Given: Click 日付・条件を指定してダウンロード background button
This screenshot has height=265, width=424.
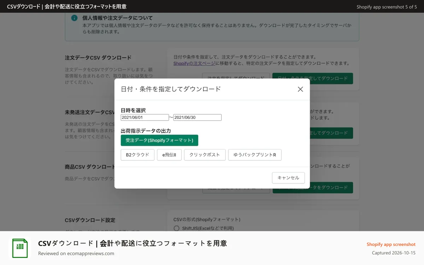Looking at the screenshot, I should click(x=313, y=78).
